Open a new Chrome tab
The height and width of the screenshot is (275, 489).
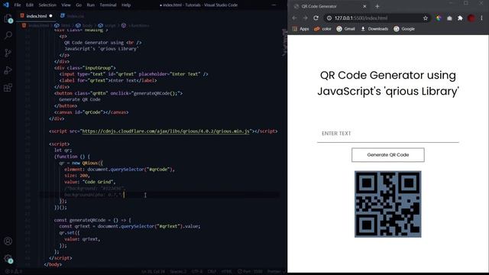point(377,6)
